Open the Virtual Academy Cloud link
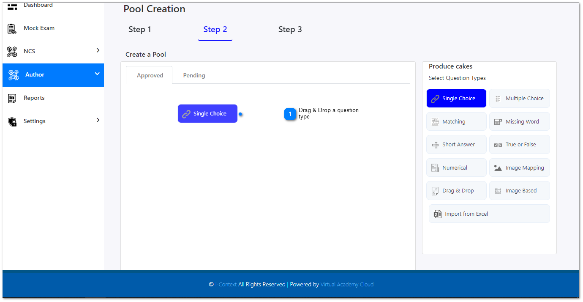 [347, 285]
